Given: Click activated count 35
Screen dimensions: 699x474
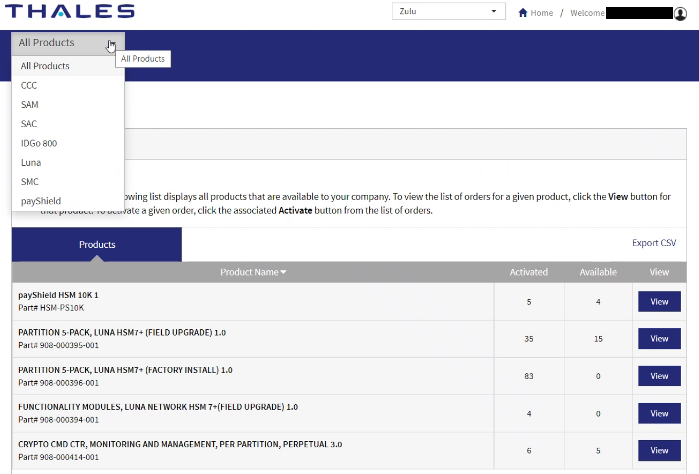Looking at the screenshot, I should [529, 339].
